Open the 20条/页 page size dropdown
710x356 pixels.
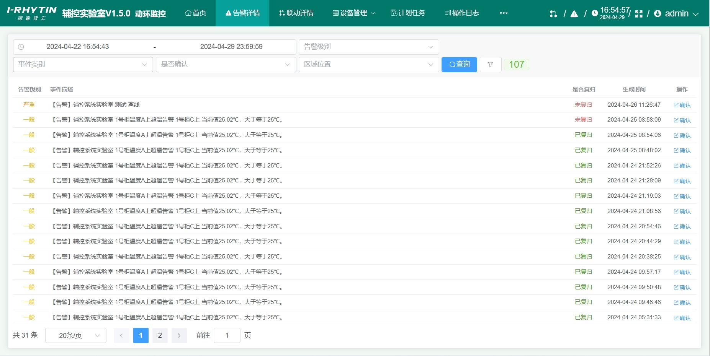pyautogui.click(x=76, y=335)
